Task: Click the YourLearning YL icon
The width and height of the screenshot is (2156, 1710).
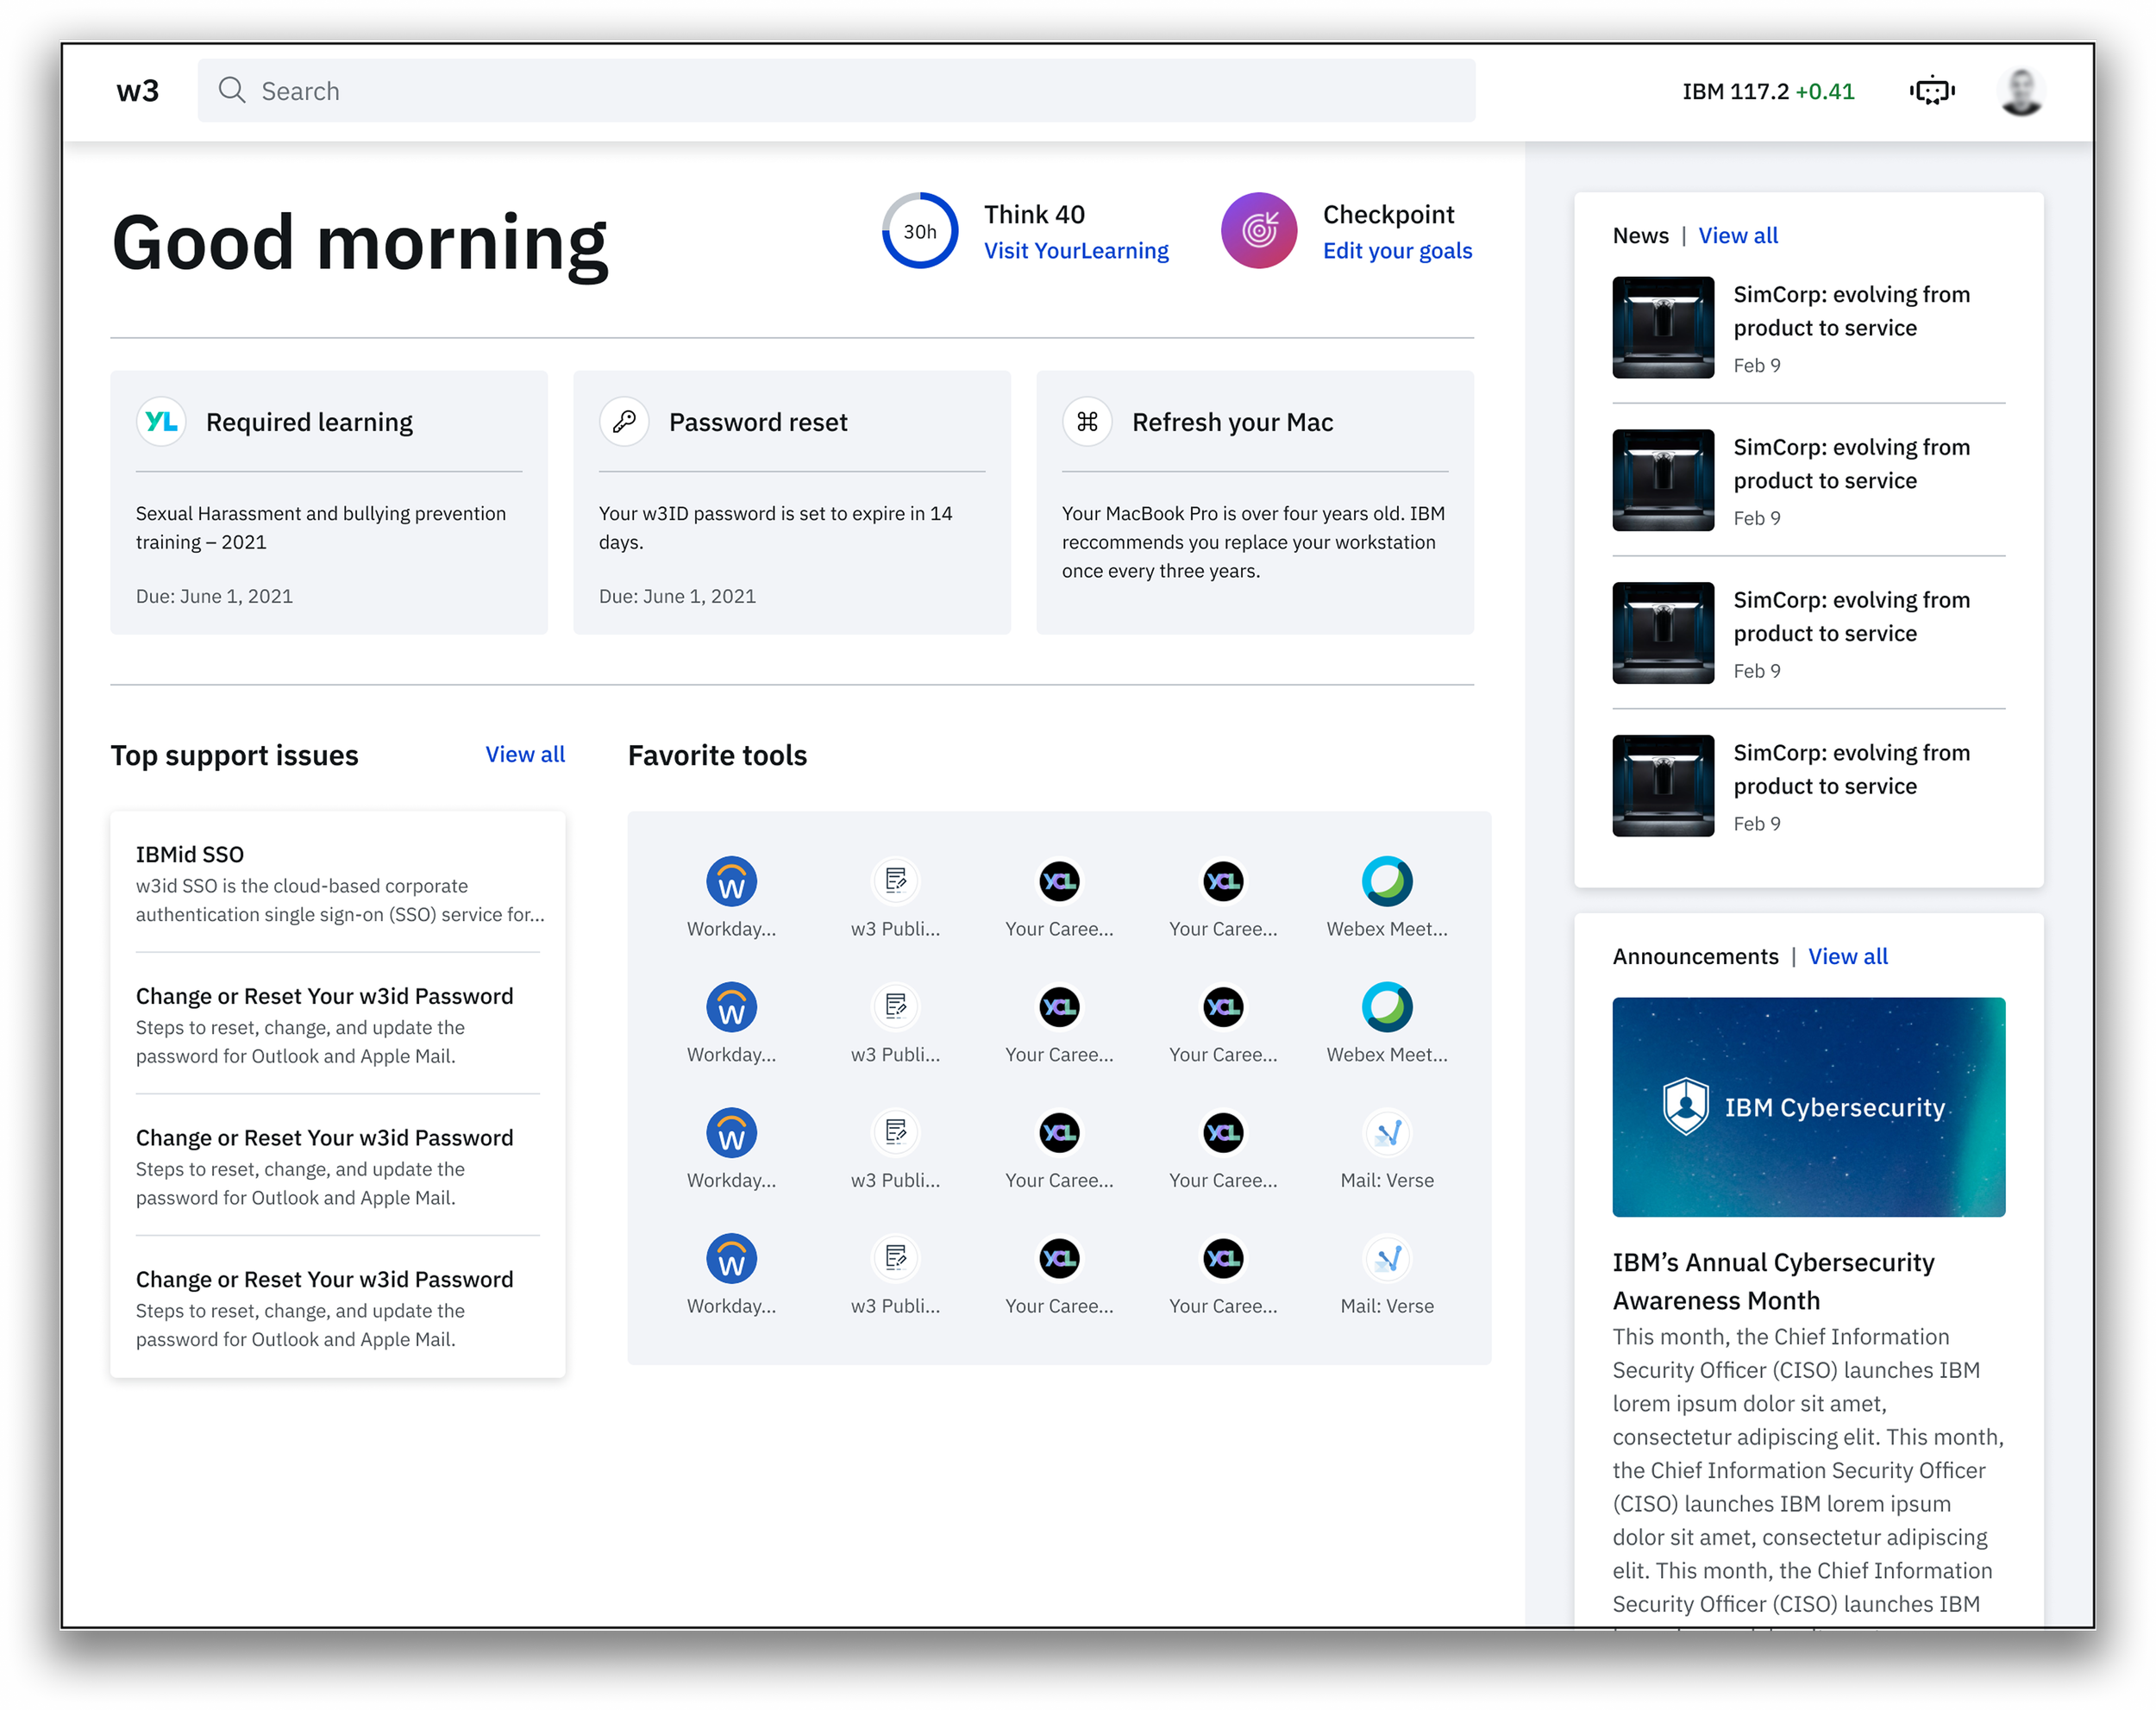Action: tap(162, 422)
